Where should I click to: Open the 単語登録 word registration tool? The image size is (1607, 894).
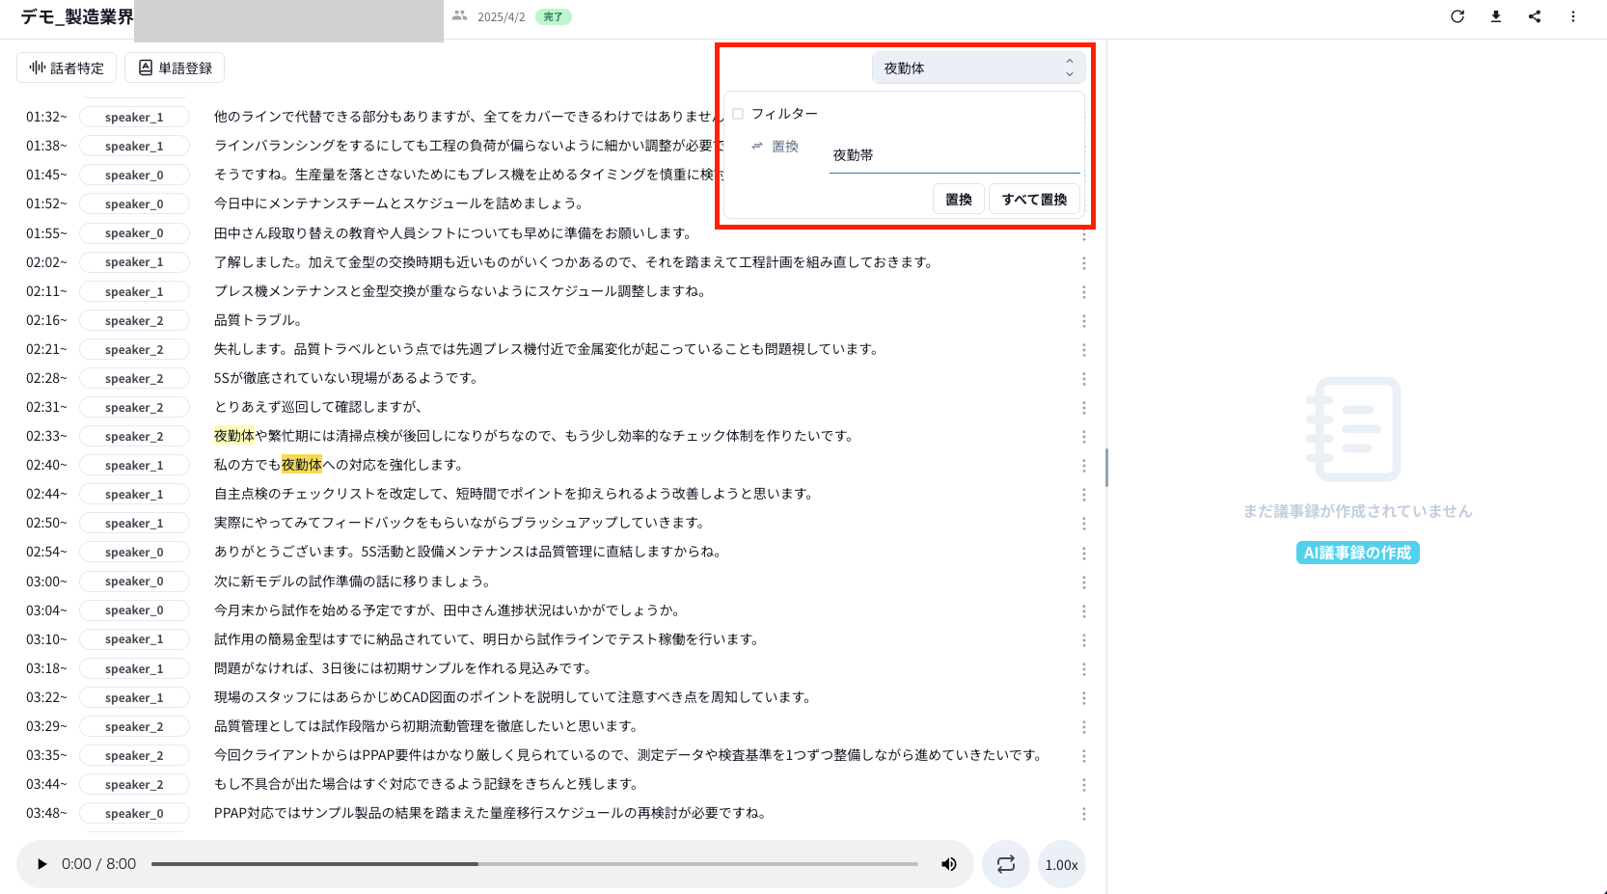175,68
